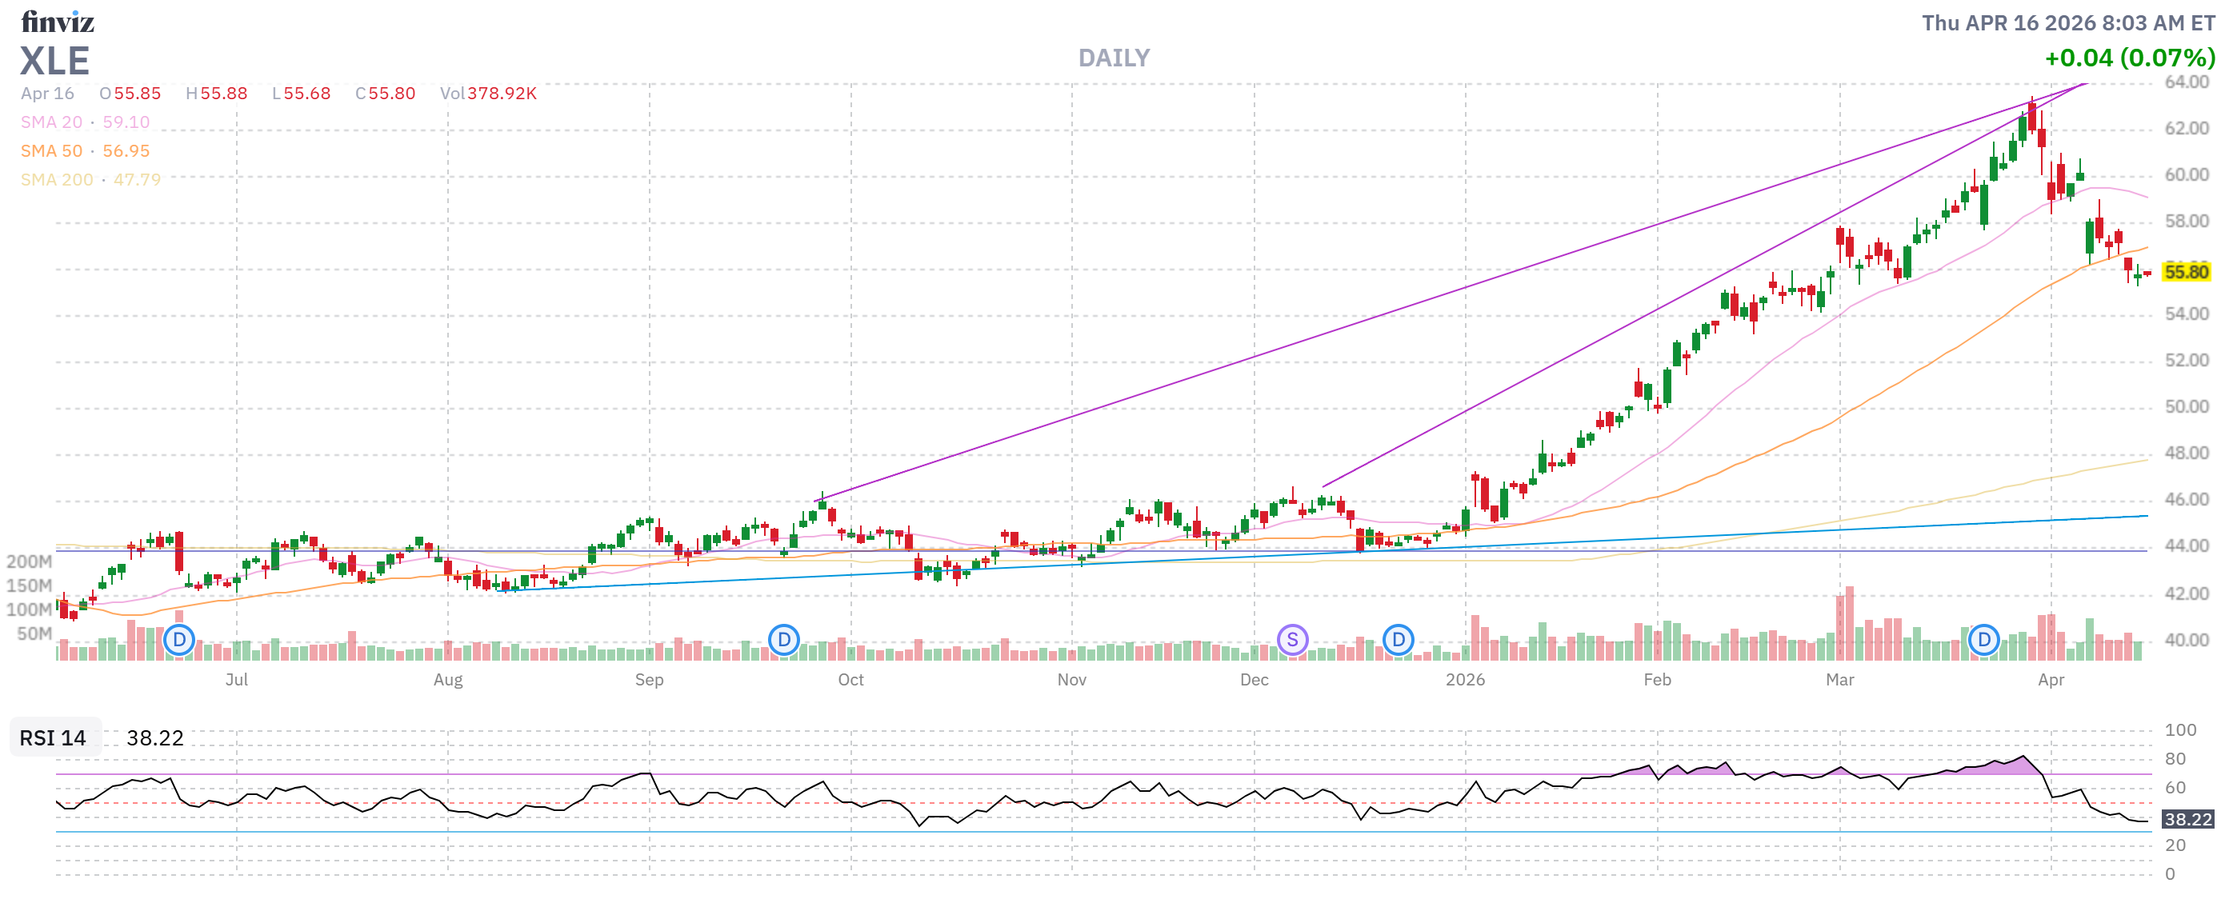Screen dimensions: 2237x899
Task: Select the SMA 50 legend label
Action: [x=52, y=151]
